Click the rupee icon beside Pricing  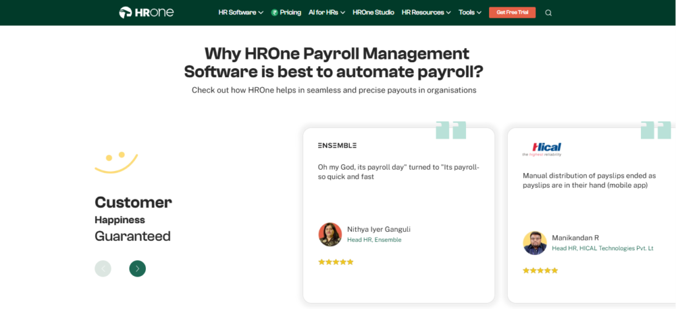[274, 13]
